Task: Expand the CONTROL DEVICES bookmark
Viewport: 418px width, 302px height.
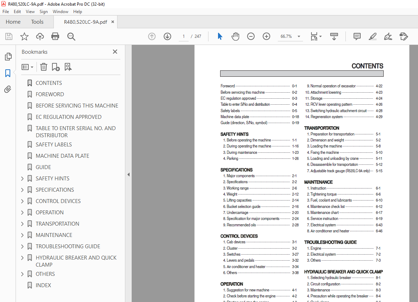Action: pyautogui.click(x=22, y=201)
